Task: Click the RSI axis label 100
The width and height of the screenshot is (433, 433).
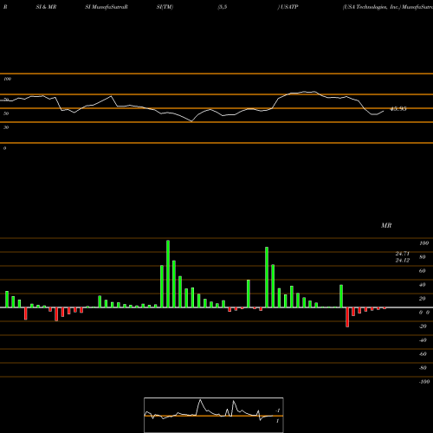Action: coord(7,79)
